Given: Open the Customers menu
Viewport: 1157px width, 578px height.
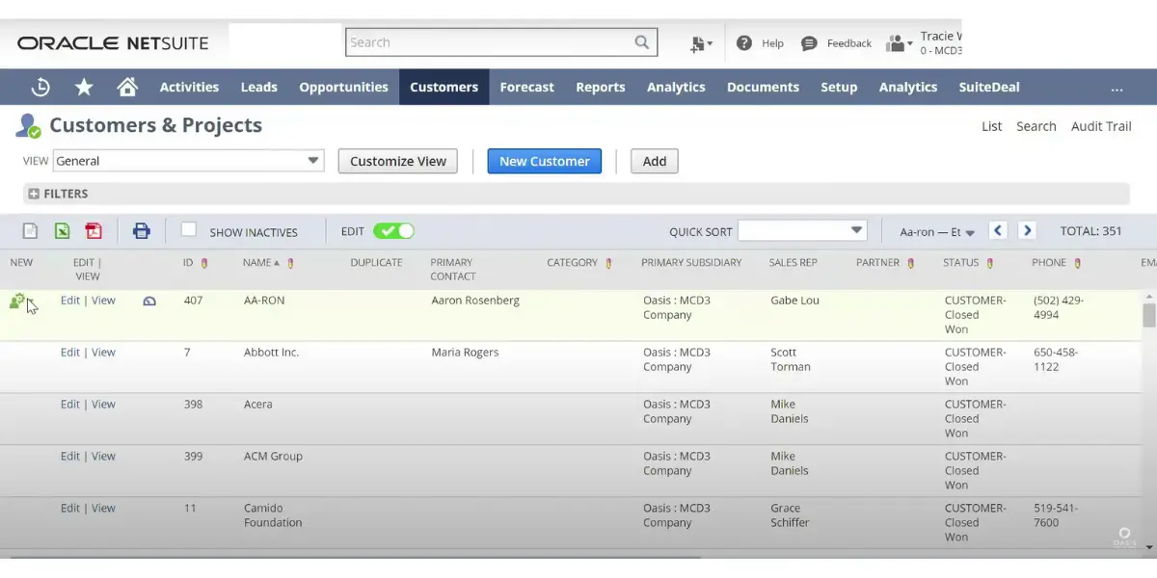Looking at the screenshot, I should point(444,87).
